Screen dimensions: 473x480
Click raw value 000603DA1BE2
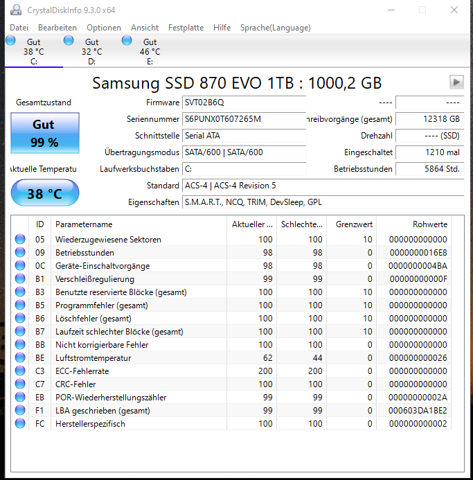pos(418,411)
